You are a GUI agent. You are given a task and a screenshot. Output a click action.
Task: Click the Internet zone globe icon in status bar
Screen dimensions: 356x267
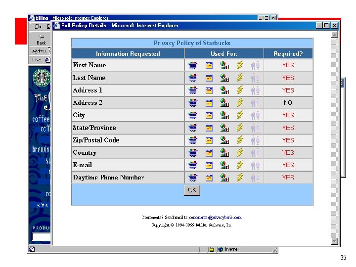point(220,250)
